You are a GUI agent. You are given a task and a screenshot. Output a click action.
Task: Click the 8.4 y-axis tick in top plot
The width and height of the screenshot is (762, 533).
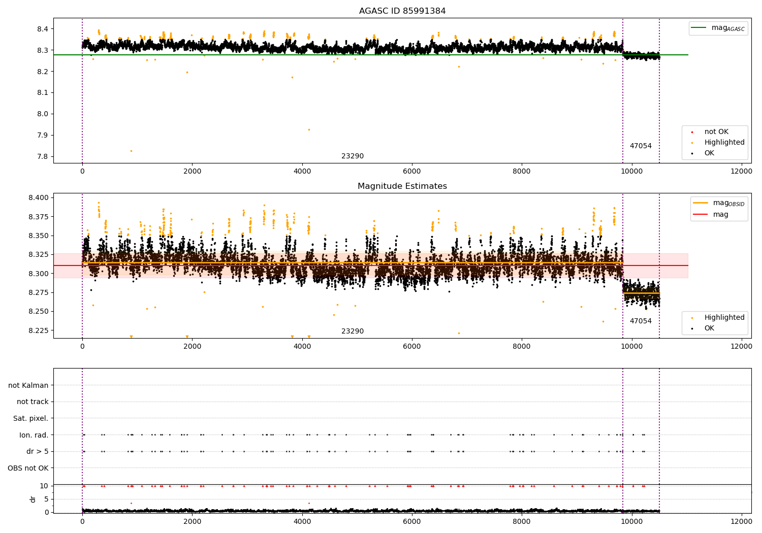pos(43,29)
